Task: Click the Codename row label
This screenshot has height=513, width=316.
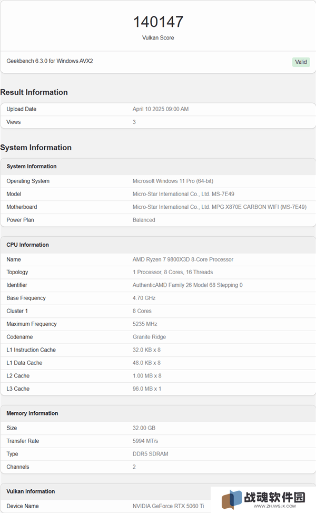Action: point(19,337)
